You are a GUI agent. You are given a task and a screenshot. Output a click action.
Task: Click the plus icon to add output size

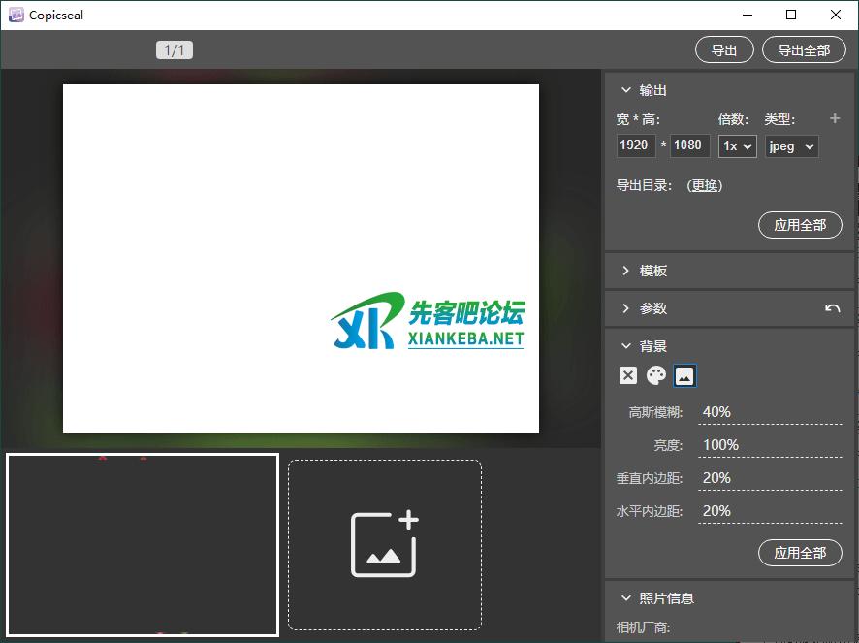(835, 118)
